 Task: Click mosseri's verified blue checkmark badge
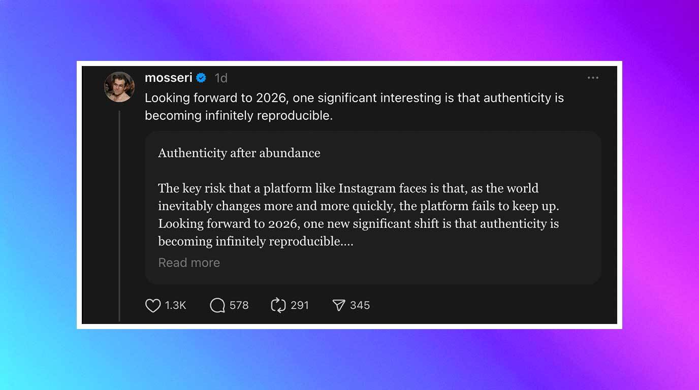tap(202, 78)
